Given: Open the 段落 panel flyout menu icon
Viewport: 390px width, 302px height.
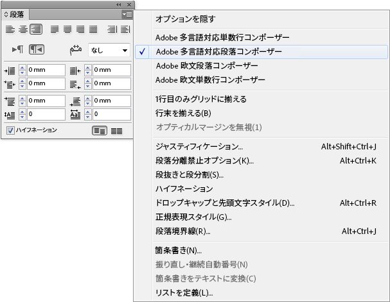Looking at the screenshot, I should coord(127,15).
